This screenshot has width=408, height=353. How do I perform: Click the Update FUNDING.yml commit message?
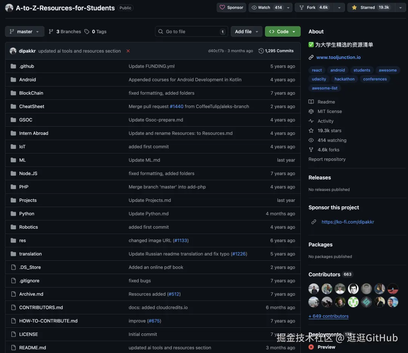click(x=151, y=66)
